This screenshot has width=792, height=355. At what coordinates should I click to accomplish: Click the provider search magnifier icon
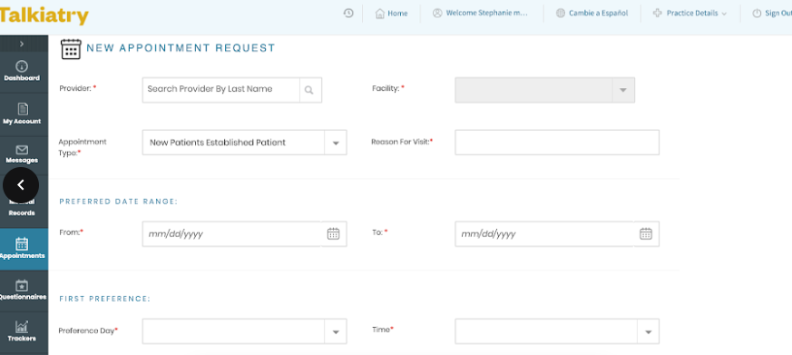310,90
